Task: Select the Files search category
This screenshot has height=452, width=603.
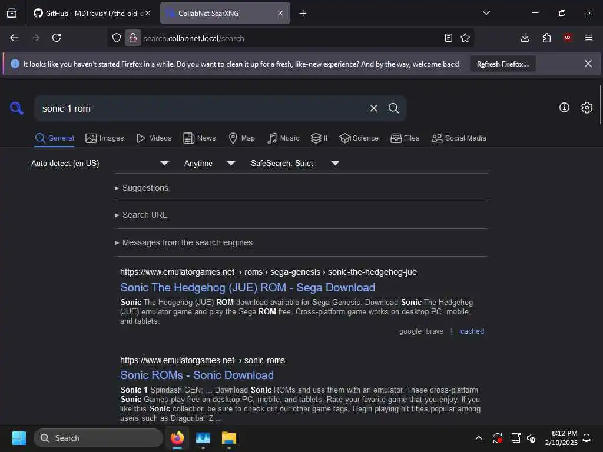Action: coord(405,138)
